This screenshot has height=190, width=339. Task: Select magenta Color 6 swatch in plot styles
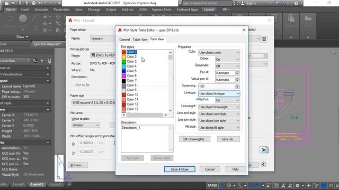[x=123, y=76]
